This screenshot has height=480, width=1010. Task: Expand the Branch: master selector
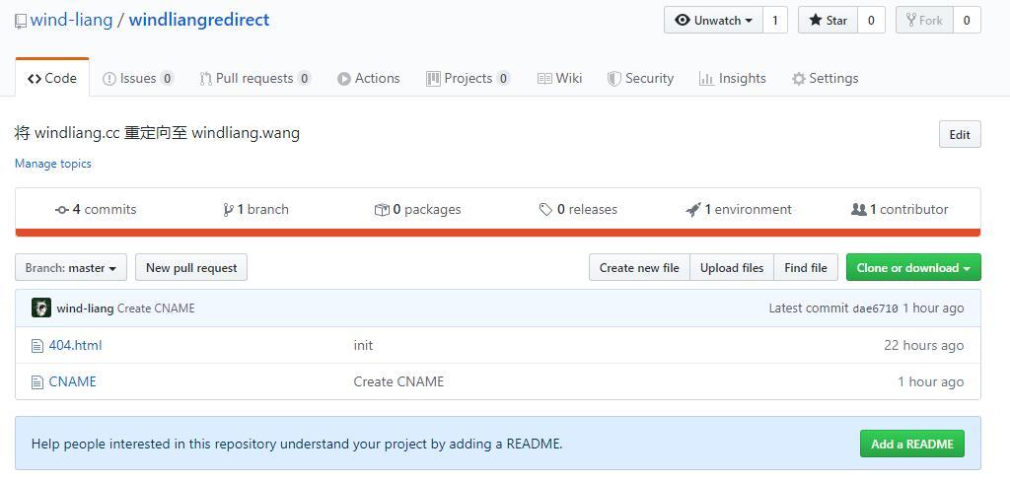click(x=71, y=268)
